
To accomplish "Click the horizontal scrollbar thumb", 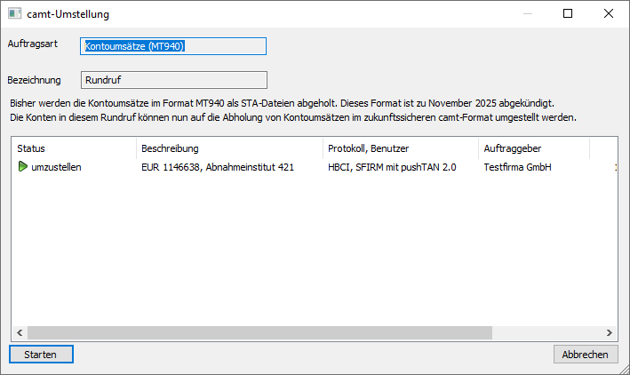I will pyautogui.click(x=259, y=333).
